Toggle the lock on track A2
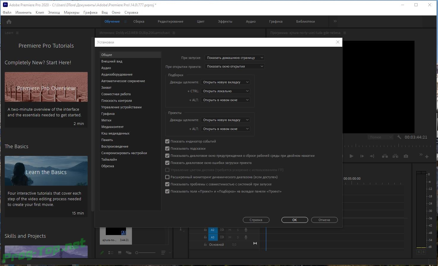438x266 pixels. pos(205,230)
